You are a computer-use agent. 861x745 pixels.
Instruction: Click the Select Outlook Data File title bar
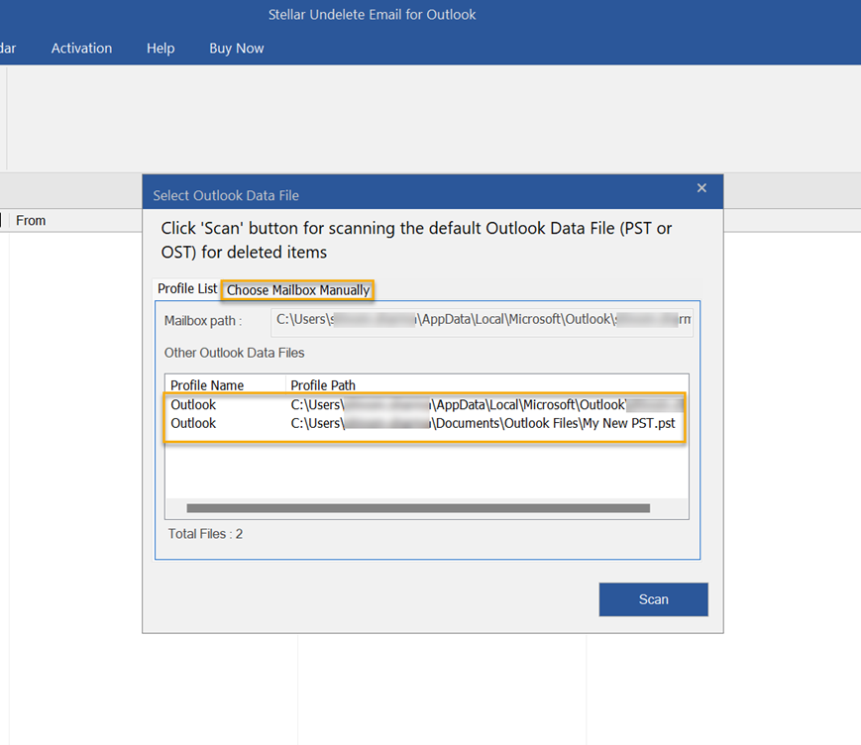click(x=396, y=195)
